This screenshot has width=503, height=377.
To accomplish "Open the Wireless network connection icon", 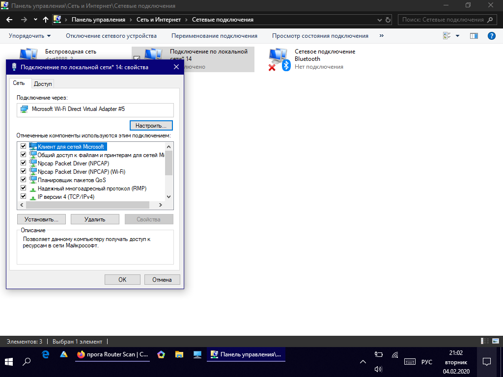I will coord(28,54).
